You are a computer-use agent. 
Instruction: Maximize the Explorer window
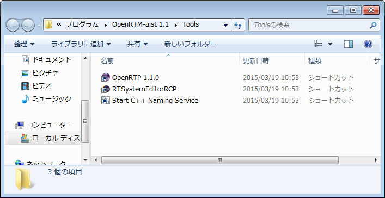353,10
